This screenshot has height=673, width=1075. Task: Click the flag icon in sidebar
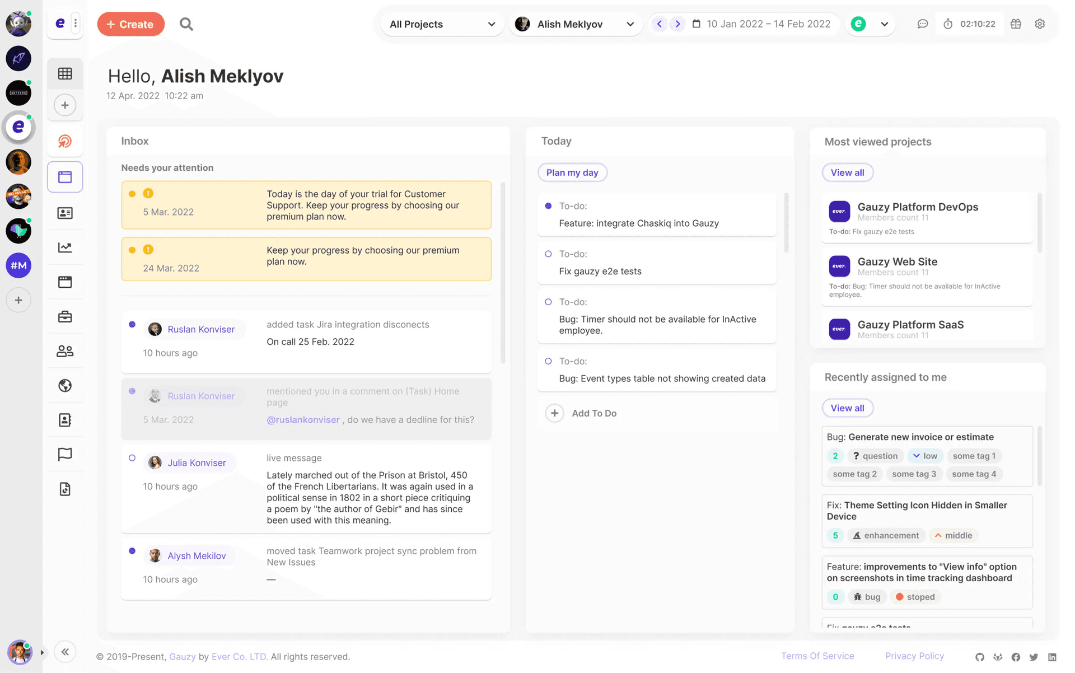(65, 454)
